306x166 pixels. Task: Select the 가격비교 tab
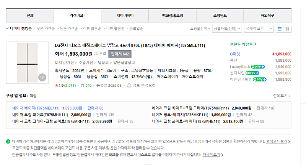(x=78, y=16)
